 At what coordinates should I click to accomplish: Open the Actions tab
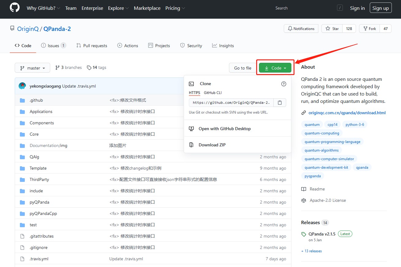click(128, 46)
